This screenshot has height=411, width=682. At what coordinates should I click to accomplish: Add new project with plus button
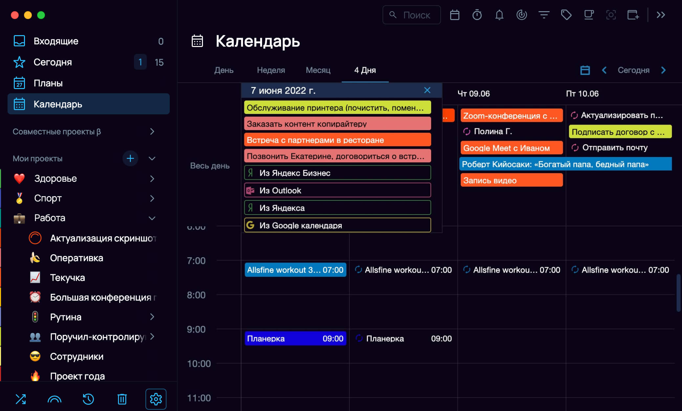[x=130, y=158]
